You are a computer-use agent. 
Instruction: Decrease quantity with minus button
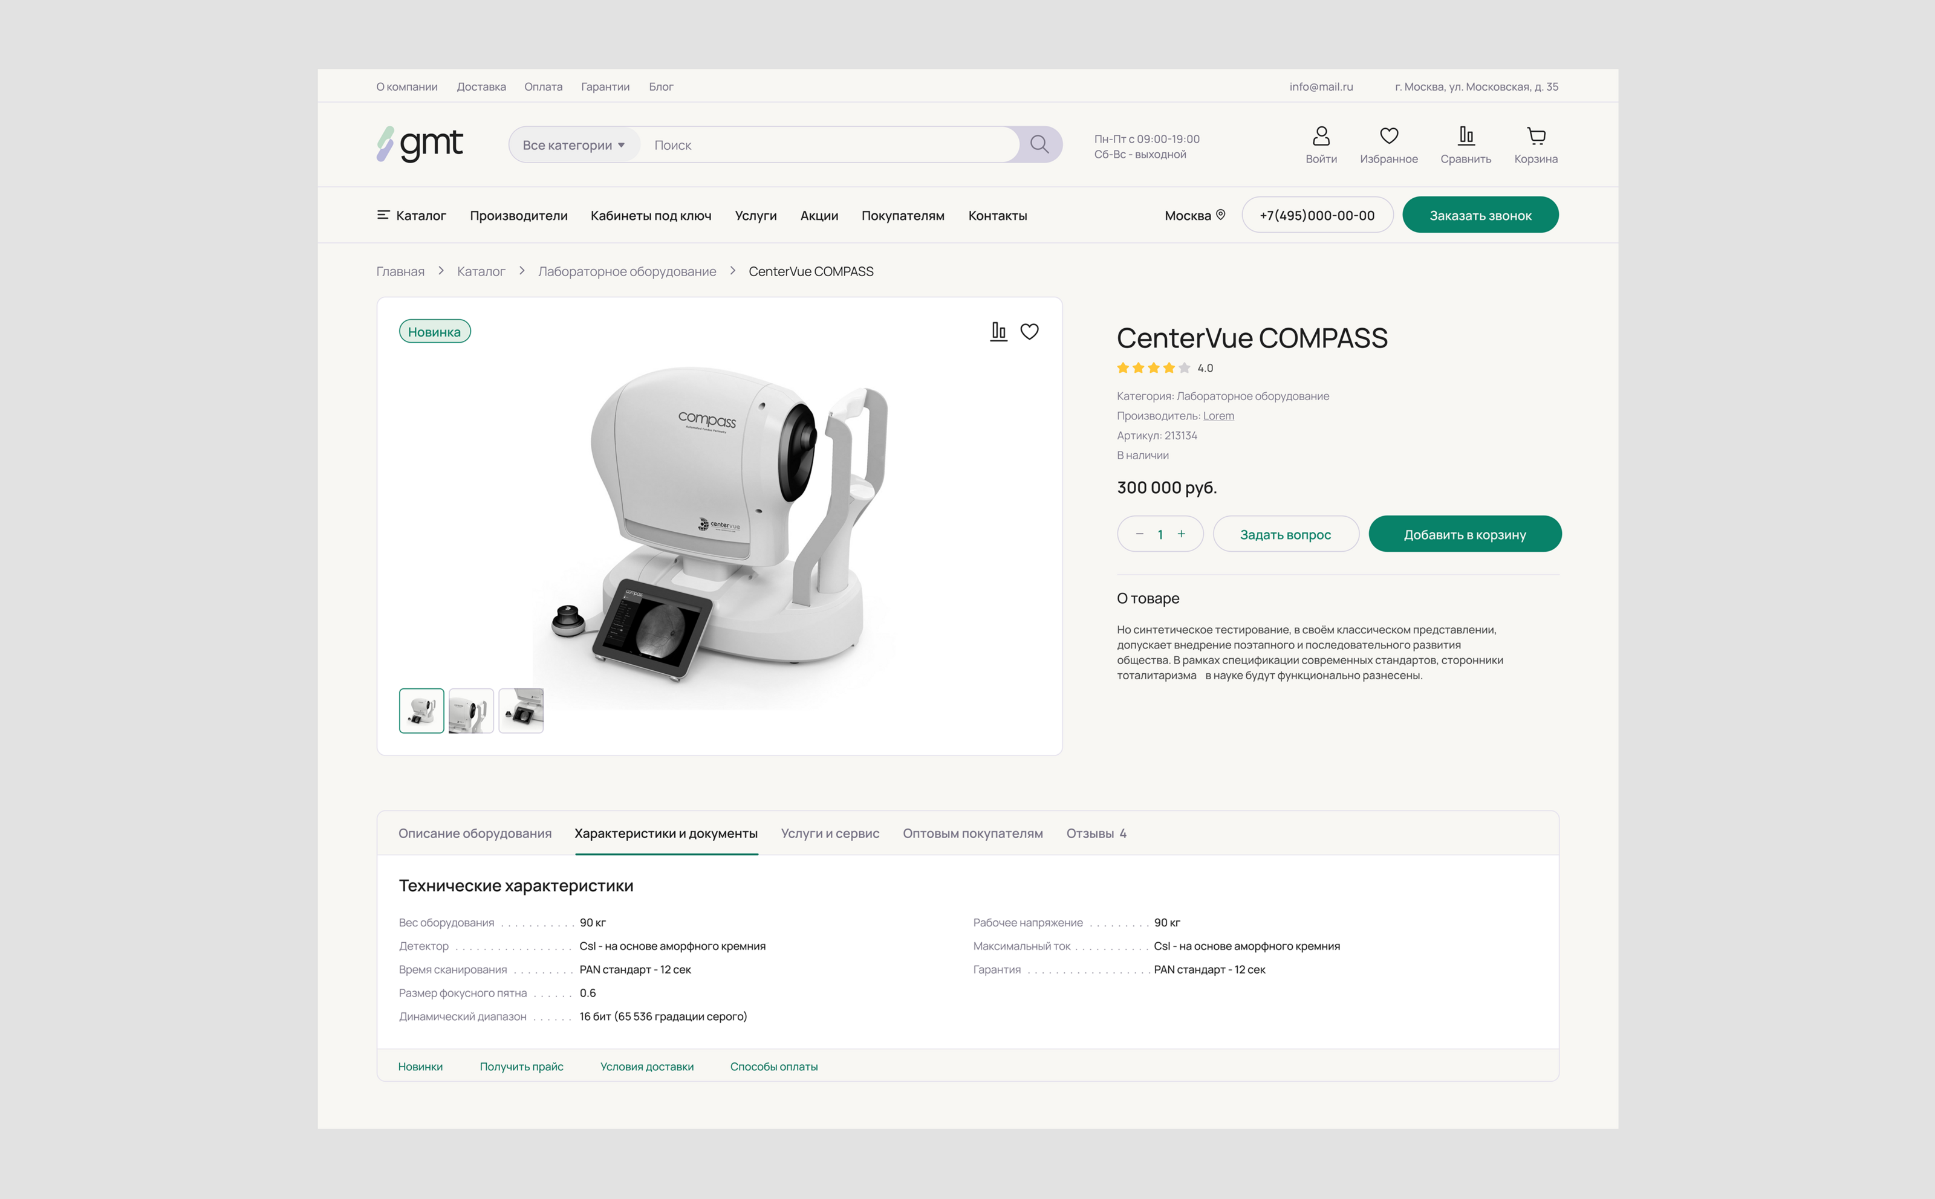pyautogui.click(x=1139, y=534)
